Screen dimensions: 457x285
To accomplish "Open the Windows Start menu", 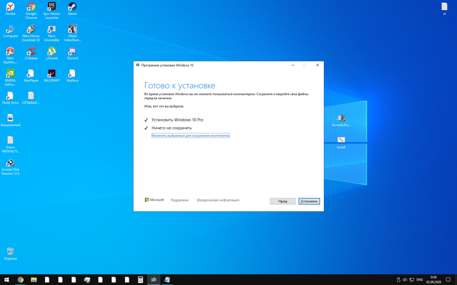I will (x=7, y=280).
